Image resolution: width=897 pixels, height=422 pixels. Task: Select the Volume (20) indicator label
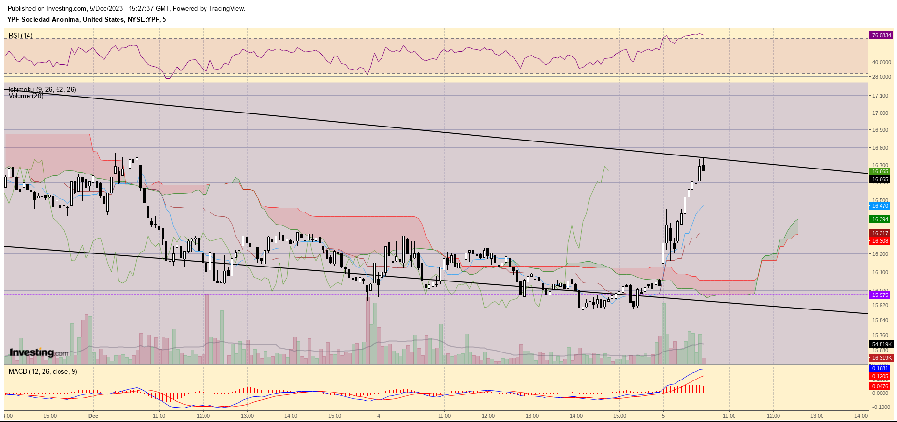coord(26,96)
